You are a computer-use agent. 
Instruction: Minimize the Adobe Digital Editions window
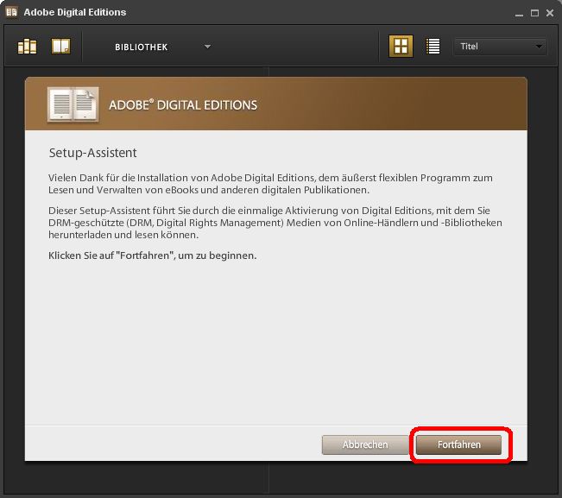(519, 13)
